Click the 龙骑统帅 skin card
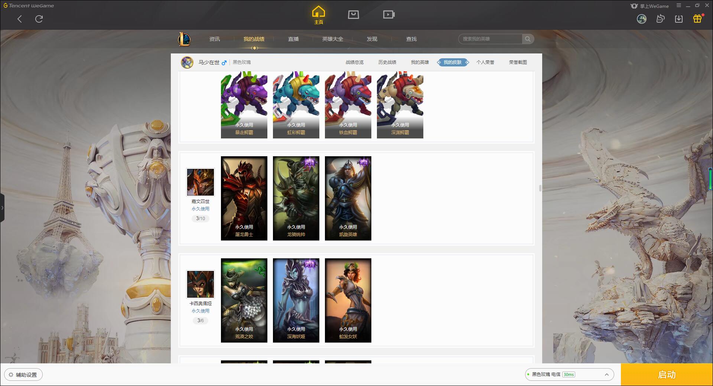Viewport: 713px width, 386px height. tap(296, 198)
